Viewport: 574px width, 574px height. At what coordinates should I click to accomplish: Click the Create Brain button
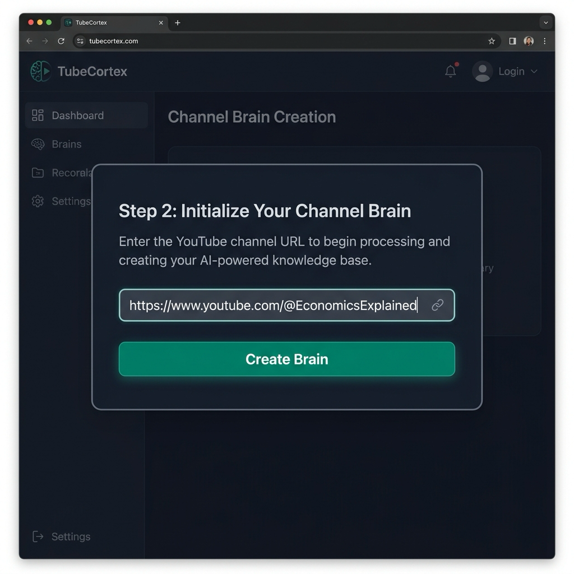tap(286, 359)
